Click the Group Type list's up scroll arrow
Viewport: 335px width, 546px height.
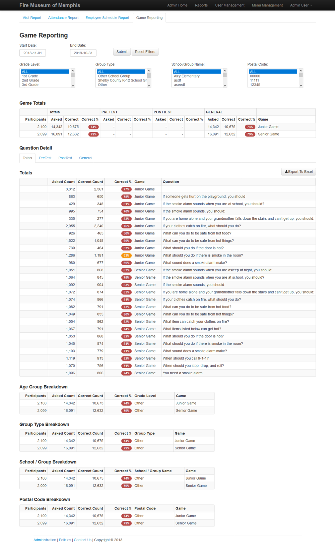click(x=149, y=71)
